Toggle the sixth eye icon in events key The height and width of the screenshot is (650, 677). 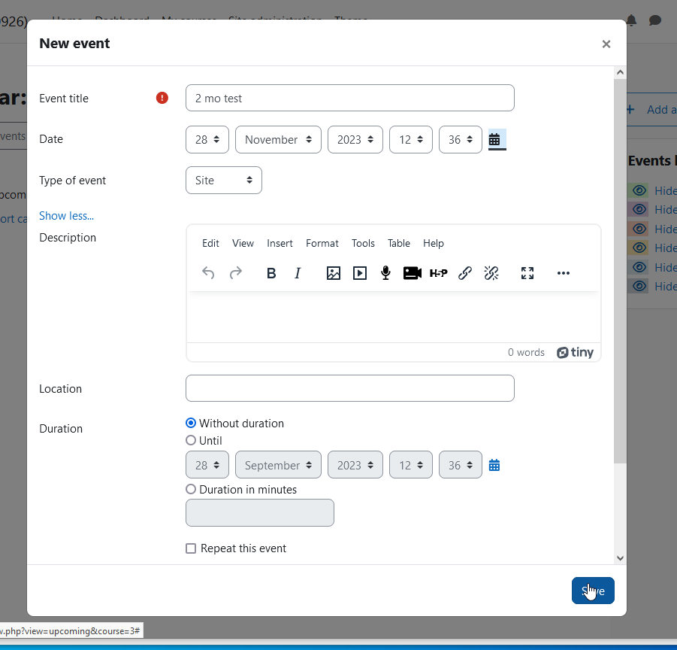[639, 286]
